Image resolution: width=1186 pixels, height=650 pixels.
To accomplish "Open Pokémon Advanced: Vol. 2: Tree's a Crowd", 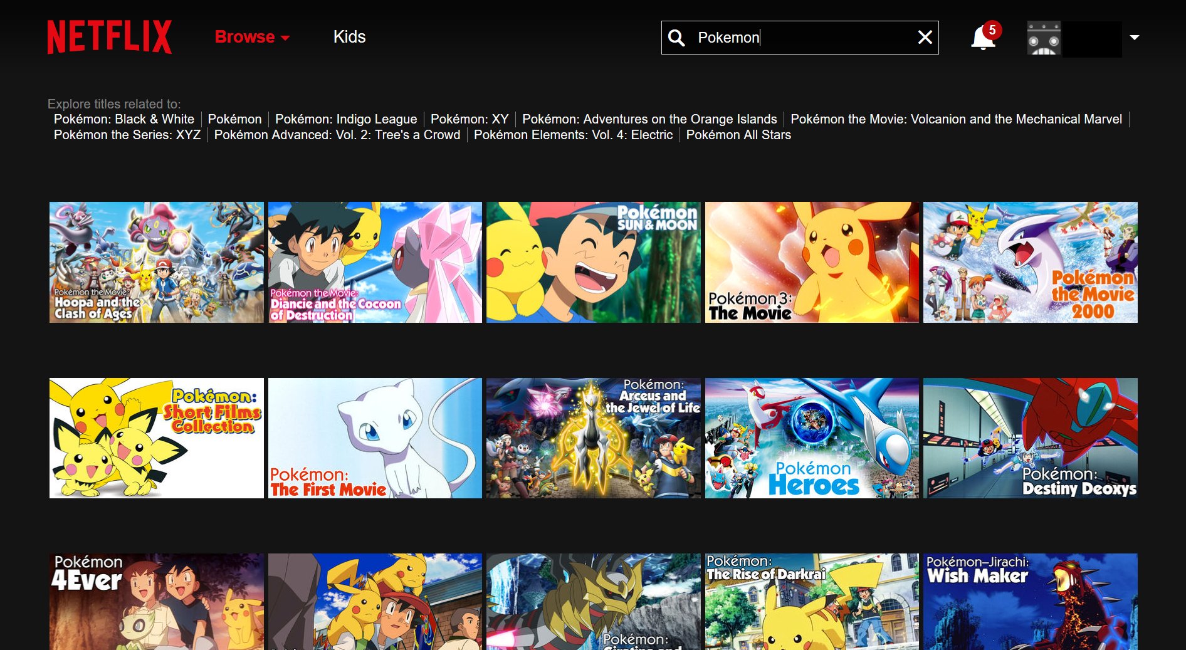I will click(337, 135).
